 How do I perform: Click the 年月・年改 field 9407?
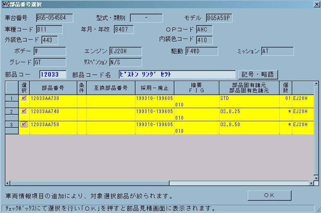[x=124, y=29]
